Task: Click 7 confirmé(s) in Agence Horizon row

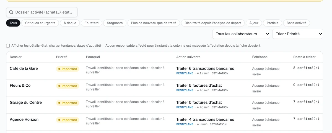Action: [x=306, y=119]
